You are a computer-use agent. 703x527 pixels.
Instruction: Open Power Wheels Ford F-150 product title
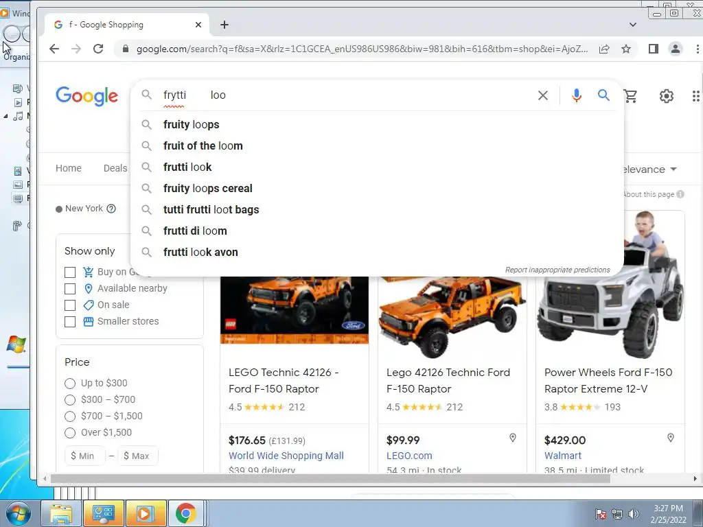608,380
